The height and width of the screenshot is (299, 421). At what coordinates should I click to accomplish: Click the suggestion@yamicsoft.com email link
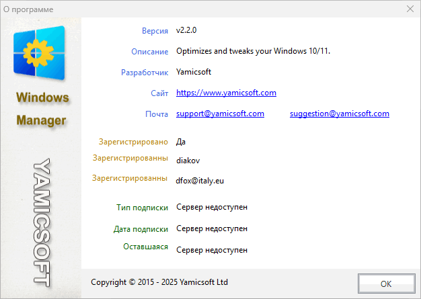(340, 114)
